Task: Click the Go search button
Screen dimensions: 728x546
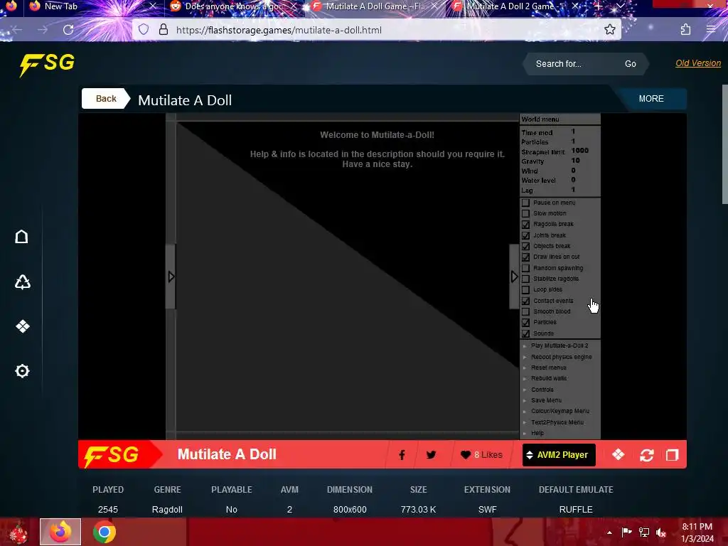Action: click(630, 64)
